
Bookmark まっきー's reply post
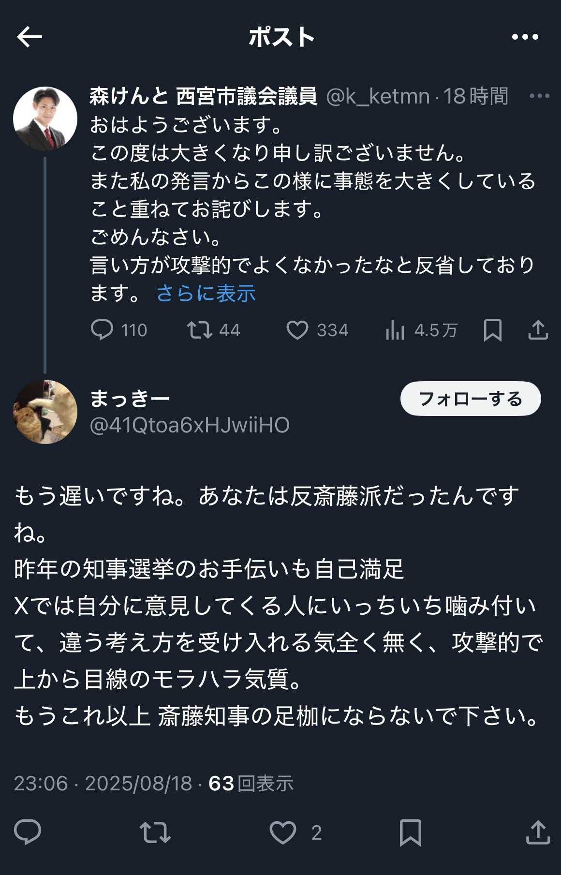click(x=410, y=832)
